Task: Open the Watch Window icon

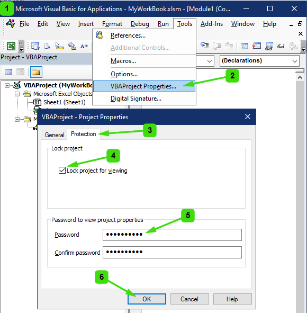Action: tap(269, 46)
